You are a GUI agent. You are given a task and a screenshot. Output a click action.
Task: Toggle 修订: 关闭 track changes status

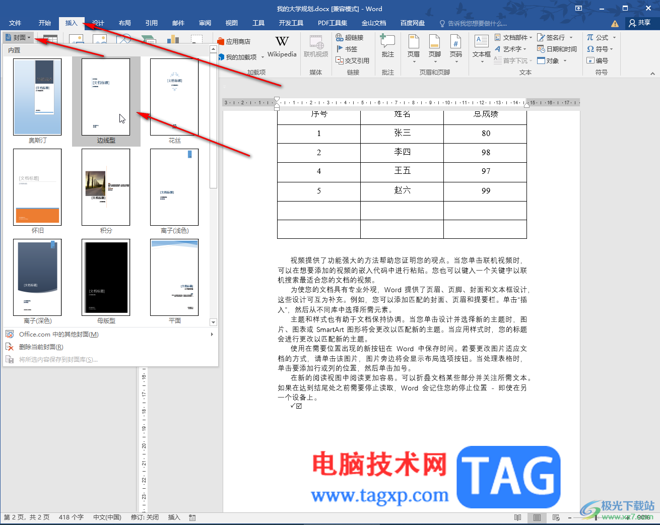point(145,517)
